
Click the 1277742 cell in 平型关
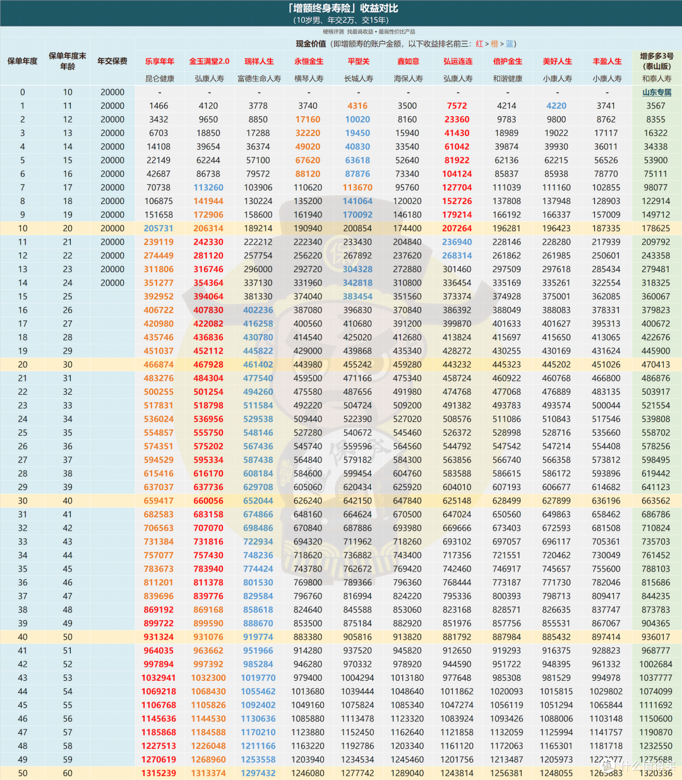click(357, 773)
